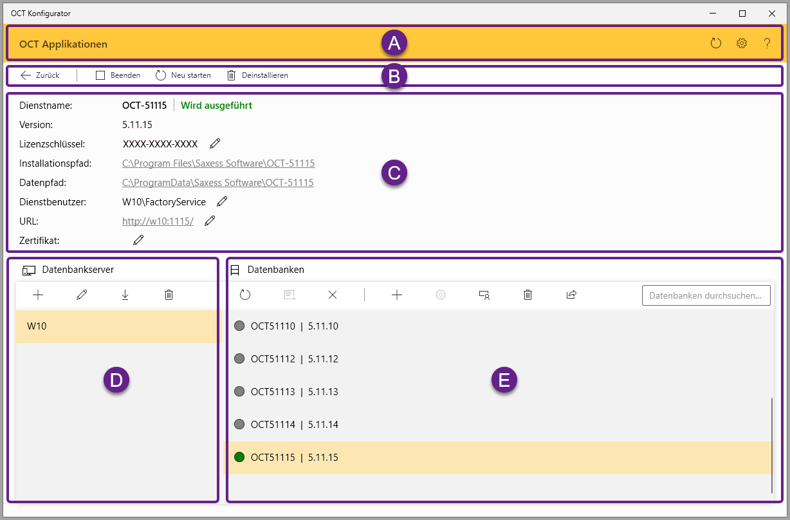This screenshot has width=790, height=520.
Task: Open the Installationspfad folder link
Action: 218,163
